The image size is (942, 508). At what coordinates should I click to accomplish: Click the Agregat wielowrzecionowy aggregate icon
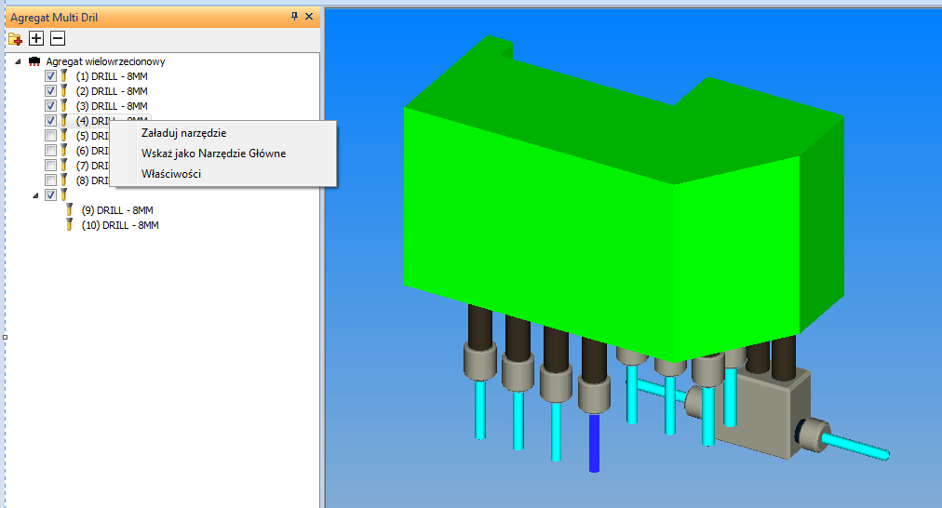pos(34,61)
